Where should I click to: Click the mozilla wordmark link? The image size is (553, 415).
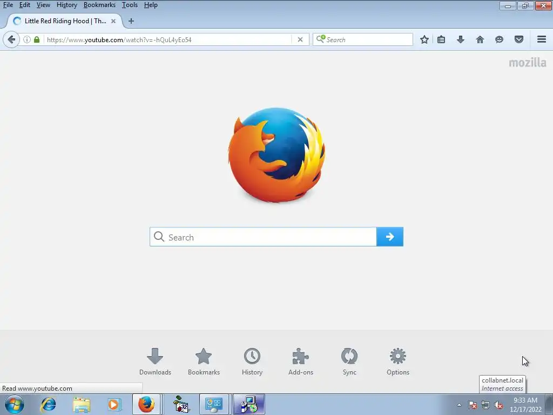528,63
